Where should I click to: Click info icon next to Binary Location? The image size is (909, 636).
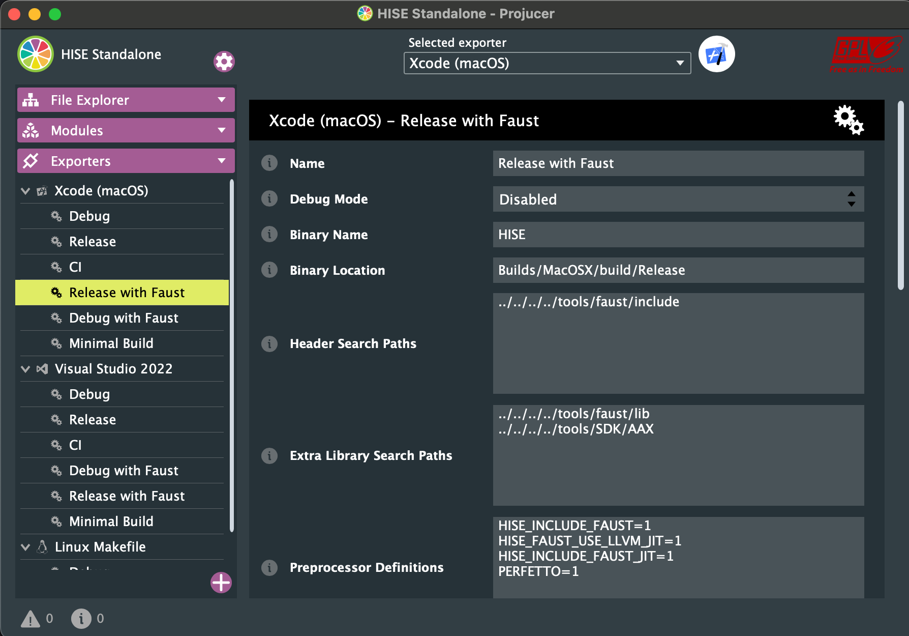(269, 270)
